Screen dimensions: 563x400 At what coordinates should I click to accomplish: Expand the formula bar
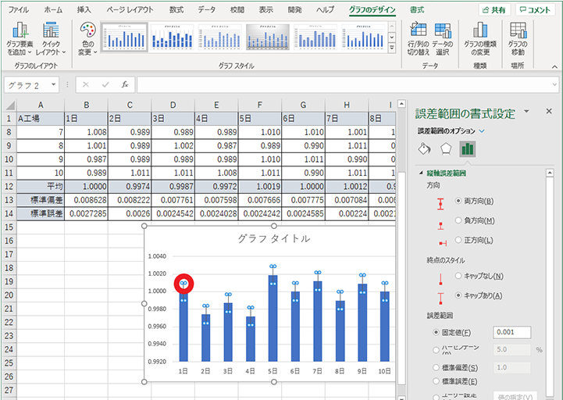(x=554, y=85)
